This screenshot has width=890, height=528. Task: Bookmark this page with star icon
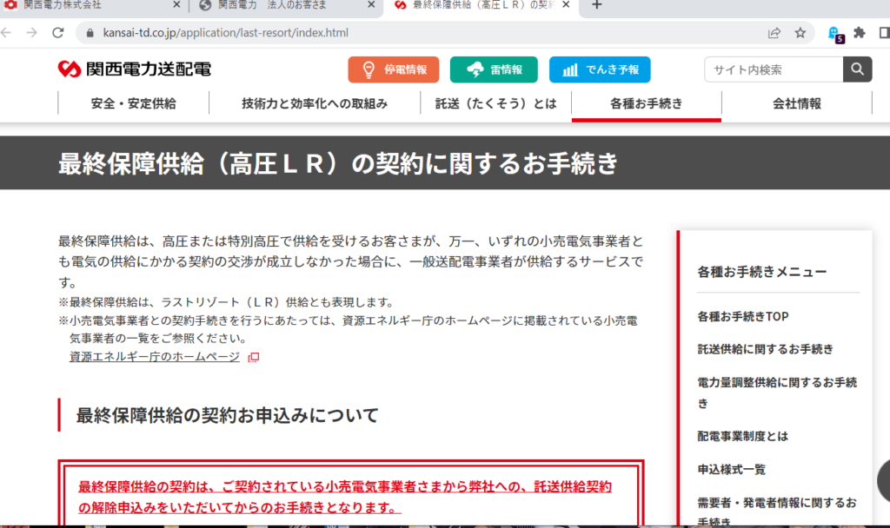800,33
